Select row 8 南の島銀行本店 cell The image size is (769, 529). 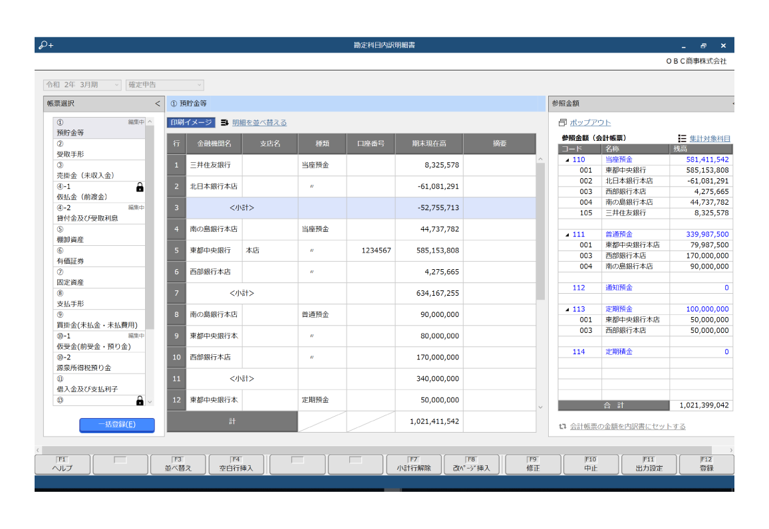(x=214, y=314)
